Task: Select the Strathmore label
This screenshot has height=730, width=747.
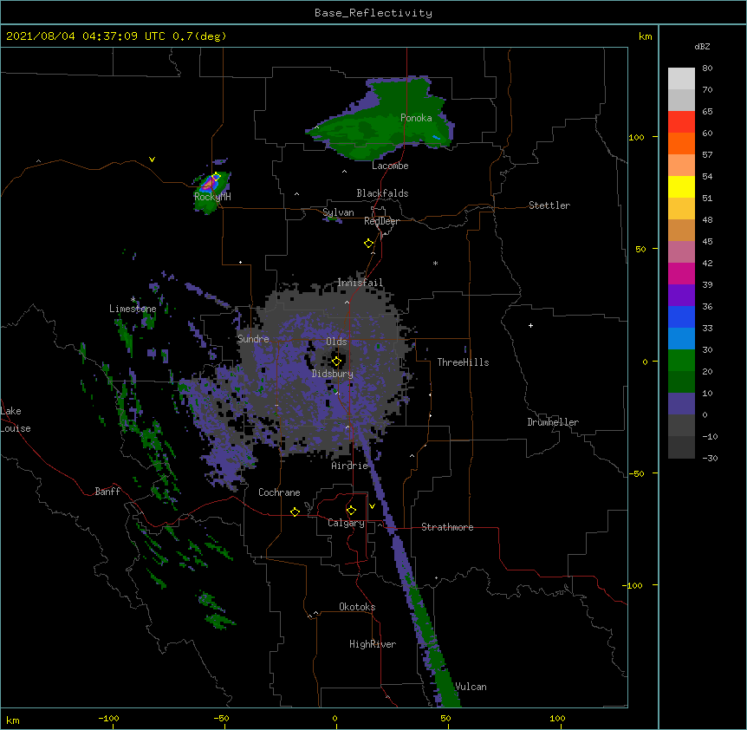Action: point(447,527)
